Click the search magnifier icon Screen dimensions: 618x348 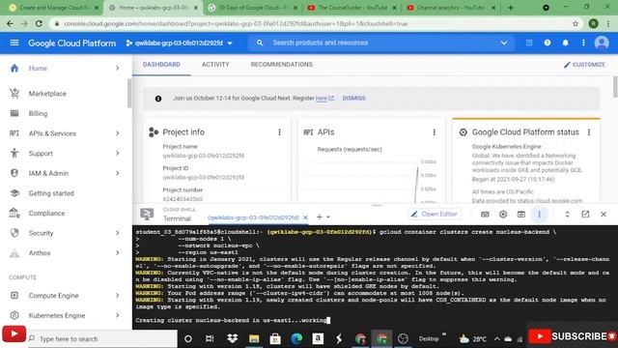(260, 43)
